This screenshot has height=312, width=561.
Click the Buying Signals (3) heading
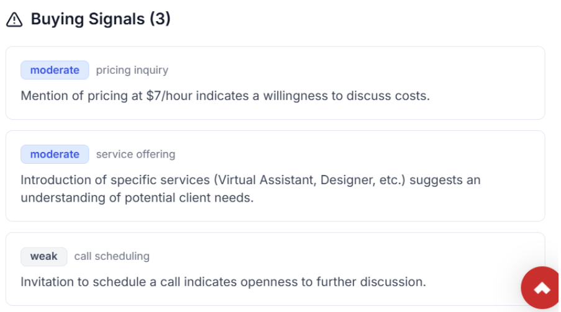[x=100, y=19]
